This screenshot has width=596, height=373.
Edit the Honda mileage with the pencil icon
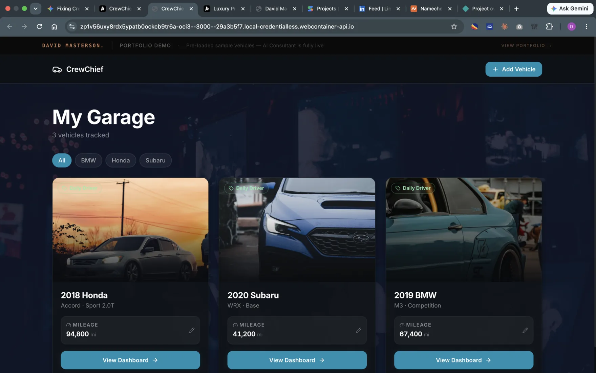tap(192, 330)
